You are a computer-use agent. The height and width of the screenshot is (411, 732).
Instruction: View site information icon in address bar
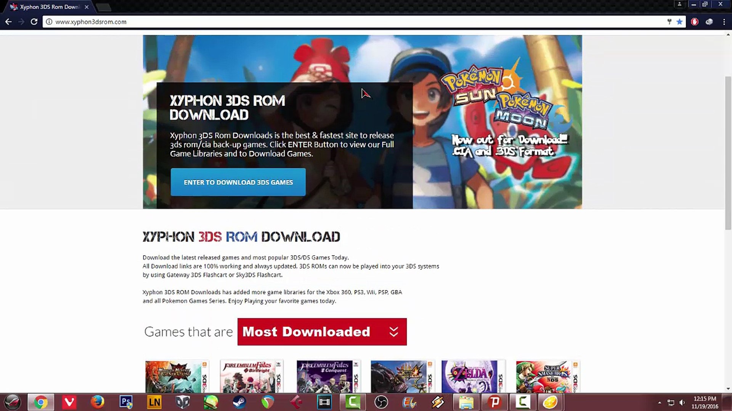click(x=49, y=22)
